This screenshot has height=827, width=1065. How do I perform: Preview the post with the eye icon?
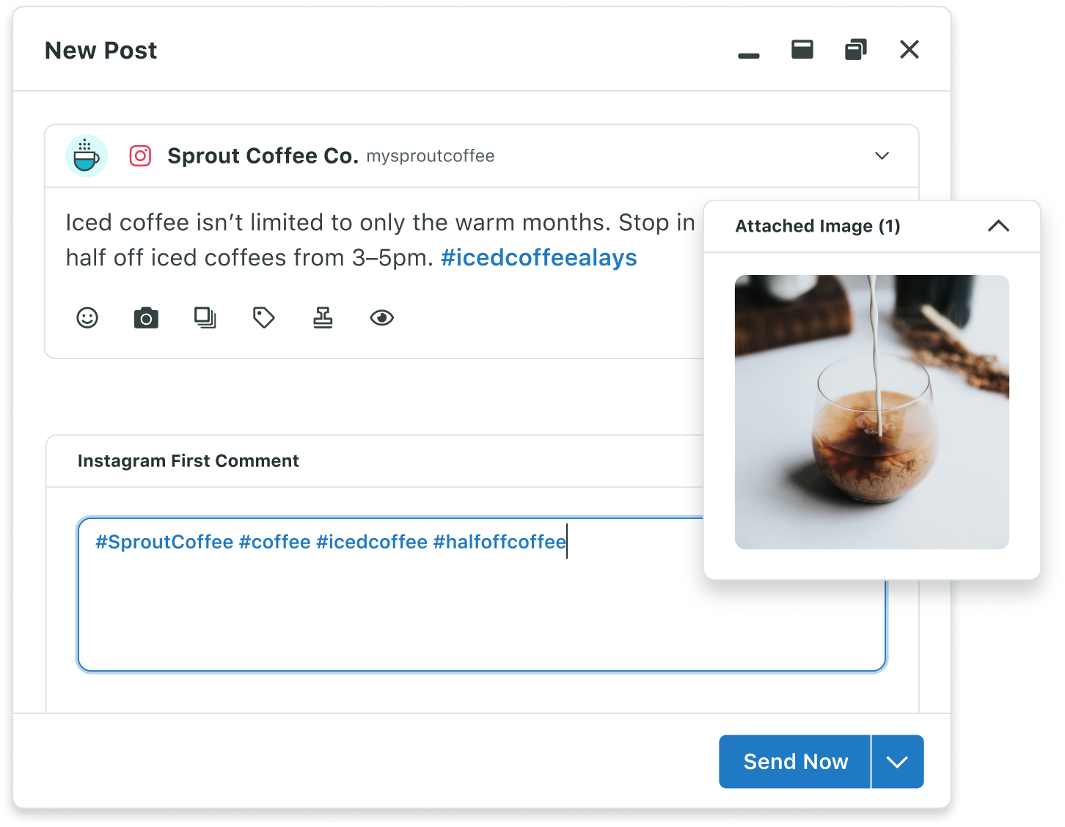[x=381, y=317]
